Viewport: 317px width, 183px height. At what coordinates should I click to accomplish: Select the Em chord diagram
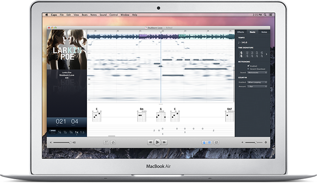point(142,115)
